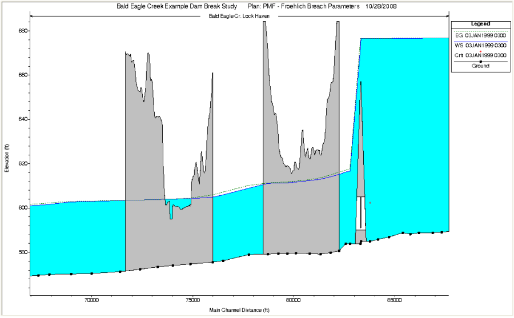Screen dimensions: 514x318
Task: Click the Main Channel Distance (ft) axis label
Action: tap(239, 310)
